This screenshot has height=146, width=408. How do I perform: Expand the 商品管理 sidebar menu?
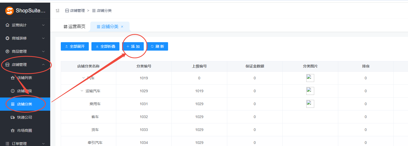pyautogui.click(x=25, y=51)
